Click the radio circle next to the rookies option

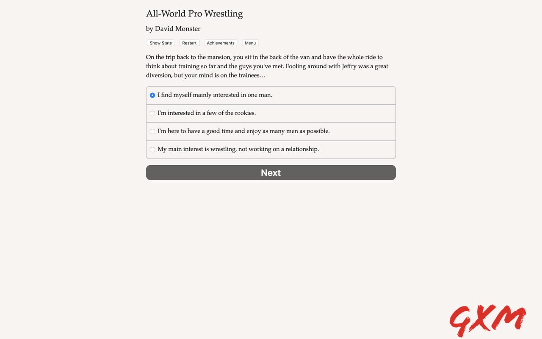point(152,113)
